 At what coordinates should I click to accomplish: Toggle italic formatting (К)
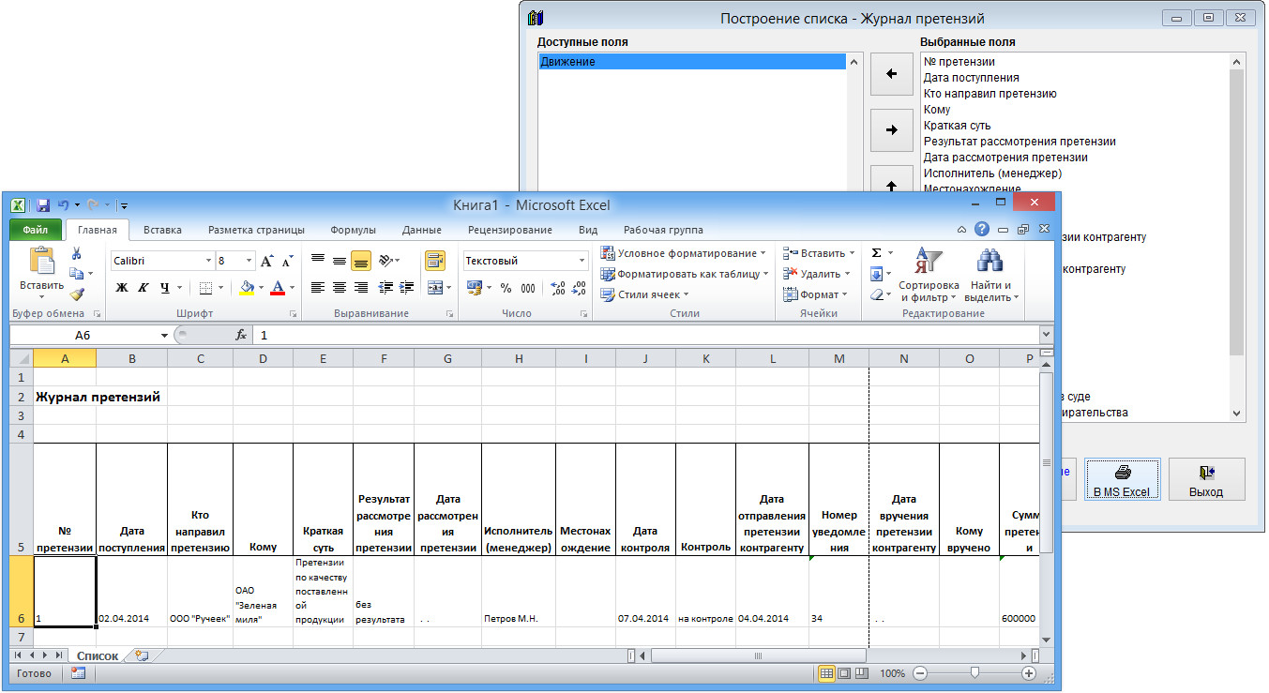(x=144, y=288)
